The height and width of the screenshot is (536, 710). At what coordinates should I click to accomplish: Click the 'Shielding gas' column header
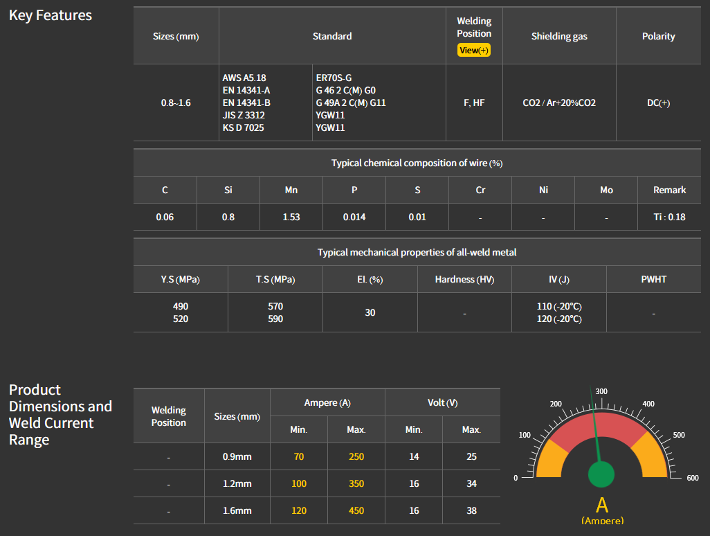pos(559,36)
